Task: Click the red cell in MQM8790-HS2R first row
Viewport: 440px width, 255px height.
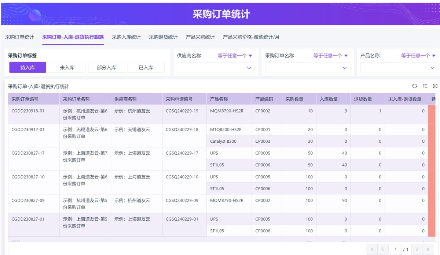Action: [x=432, y=114]
